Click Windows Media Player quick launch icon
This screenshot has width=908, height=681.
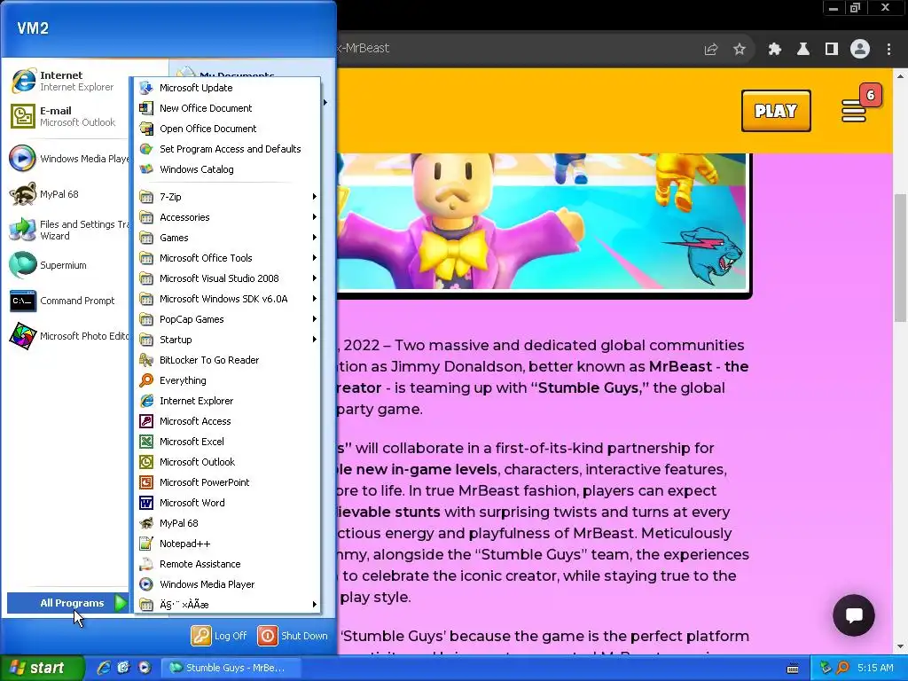click(x=145, y=668)
